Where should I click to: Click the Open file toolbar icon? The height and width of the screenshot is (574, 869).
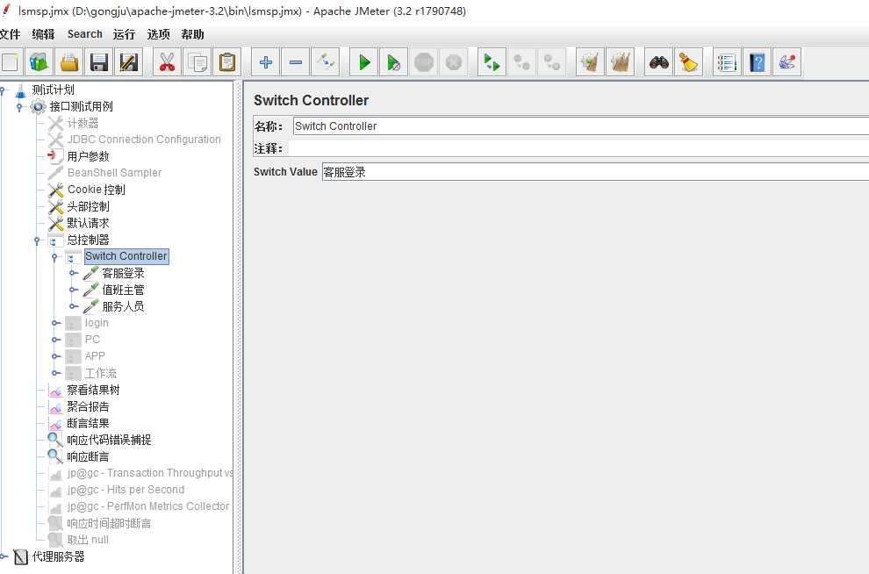coord(69,62)
